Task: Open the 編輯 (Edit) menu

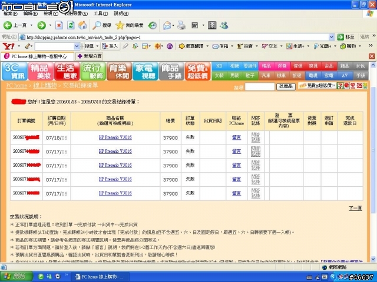Action: click(30, 14)
